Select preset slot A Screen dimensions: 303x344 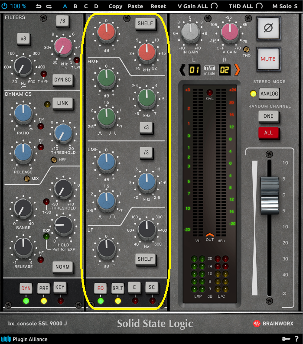click(x=65, y=6)
